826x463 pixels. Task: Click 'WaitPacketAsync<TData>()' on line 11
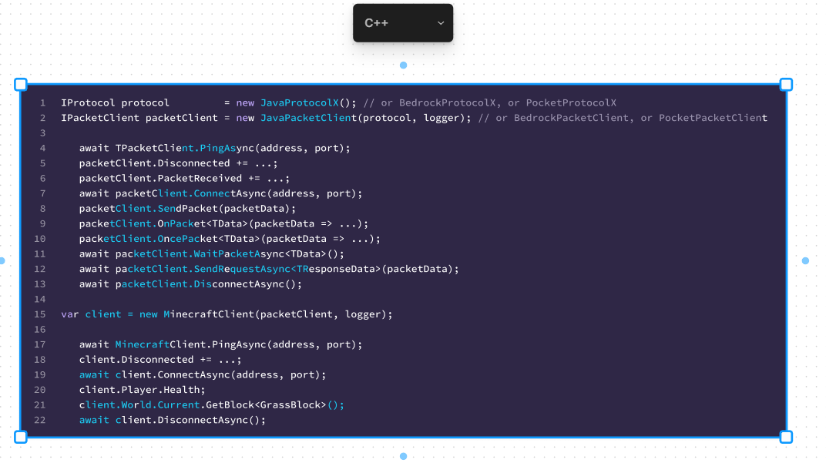[x=267, y=254]
